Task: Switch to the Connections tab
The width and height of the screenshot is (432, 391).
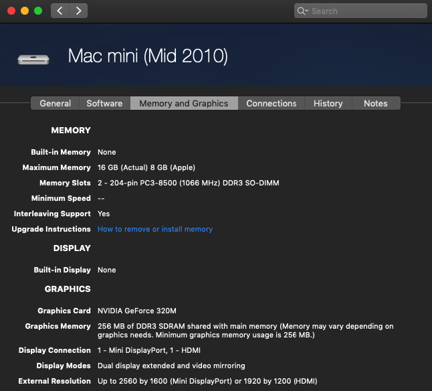Action: (272, 103)
